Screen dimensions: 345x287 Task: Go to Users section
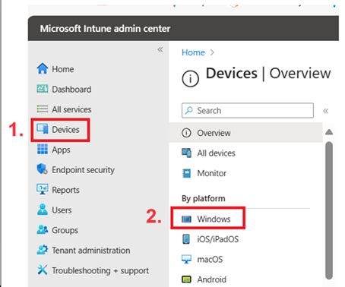click(x=62, y=210)
